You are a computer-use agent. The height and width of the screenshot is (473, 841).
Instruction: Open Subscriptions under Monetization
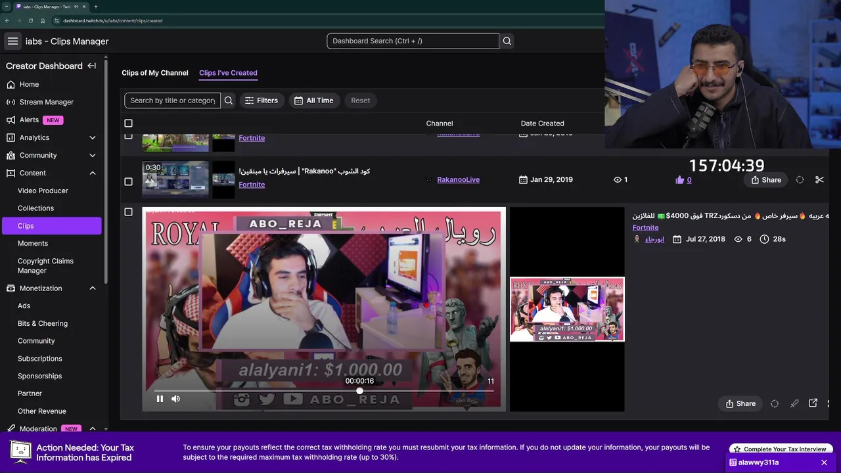tap(39, 358)
